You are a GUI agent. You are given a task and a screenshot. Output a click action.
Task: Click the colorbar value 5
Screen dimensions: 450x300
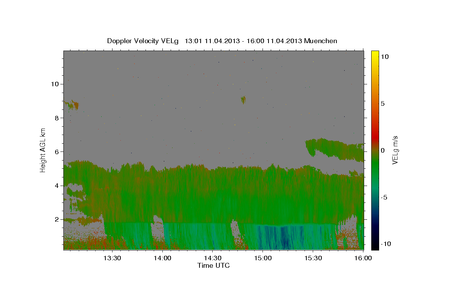pyautogui.click(x=382, y=103)
